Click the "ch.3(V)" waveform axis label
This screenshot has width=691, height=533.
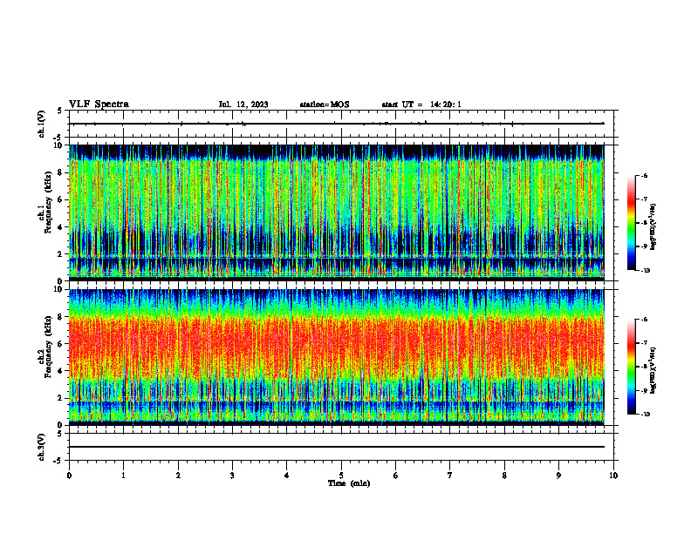click(x=41, y=447)
